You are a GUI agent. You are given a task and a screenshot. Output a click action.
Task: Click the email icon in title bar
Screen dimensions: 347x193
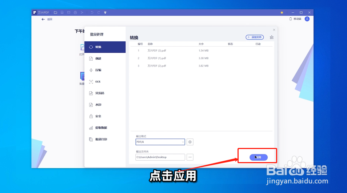tap(69, 13)
